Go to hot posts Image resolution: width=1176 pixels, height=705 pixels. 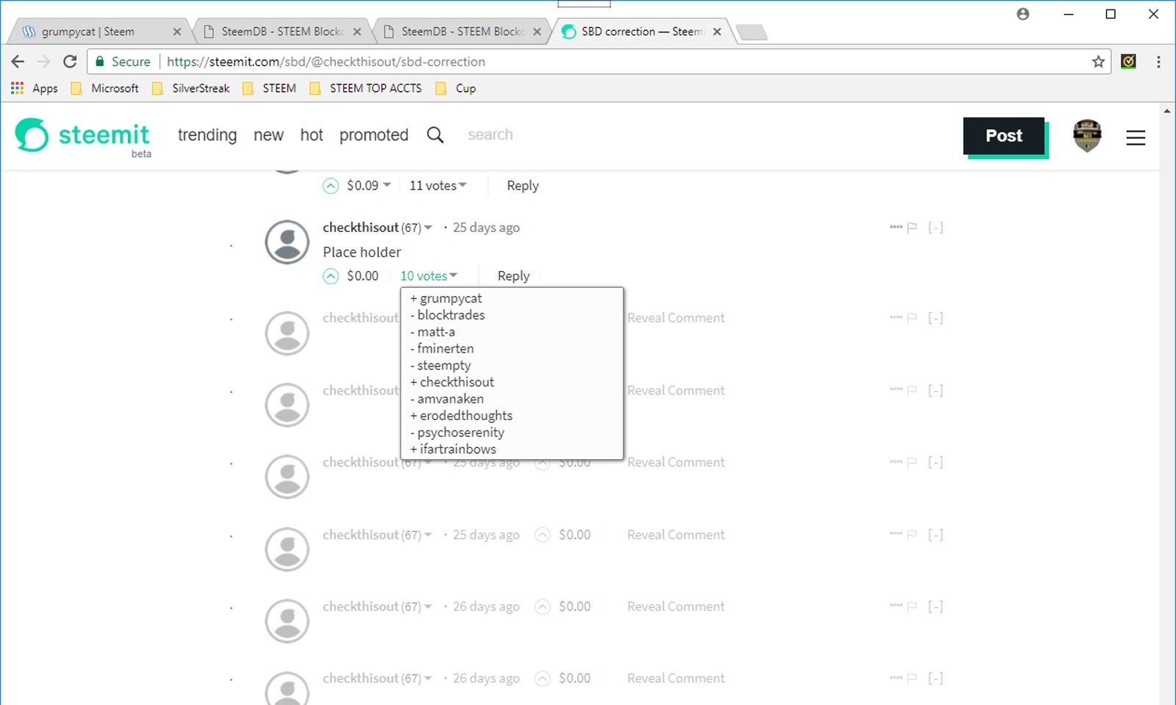(312, 135)
